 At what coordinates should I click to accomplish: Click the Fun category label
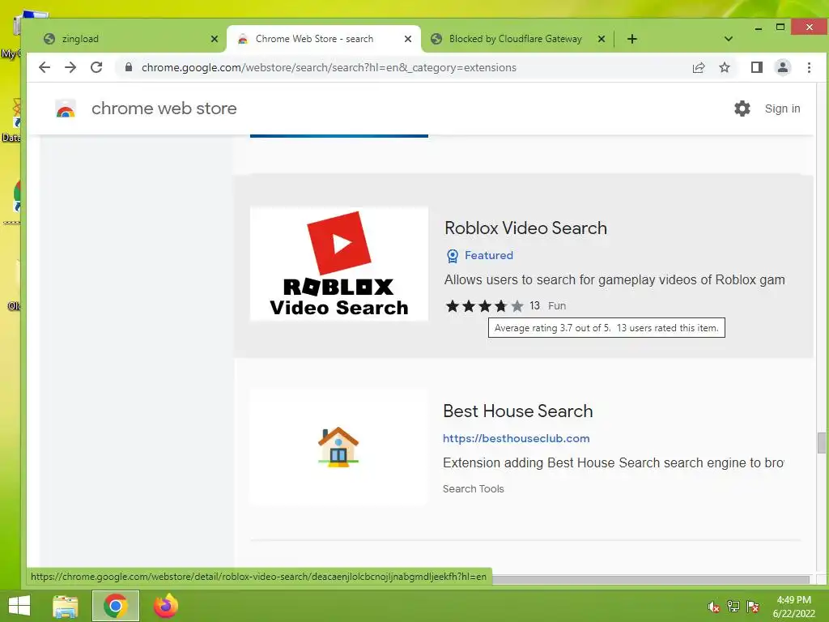point(557,305)
